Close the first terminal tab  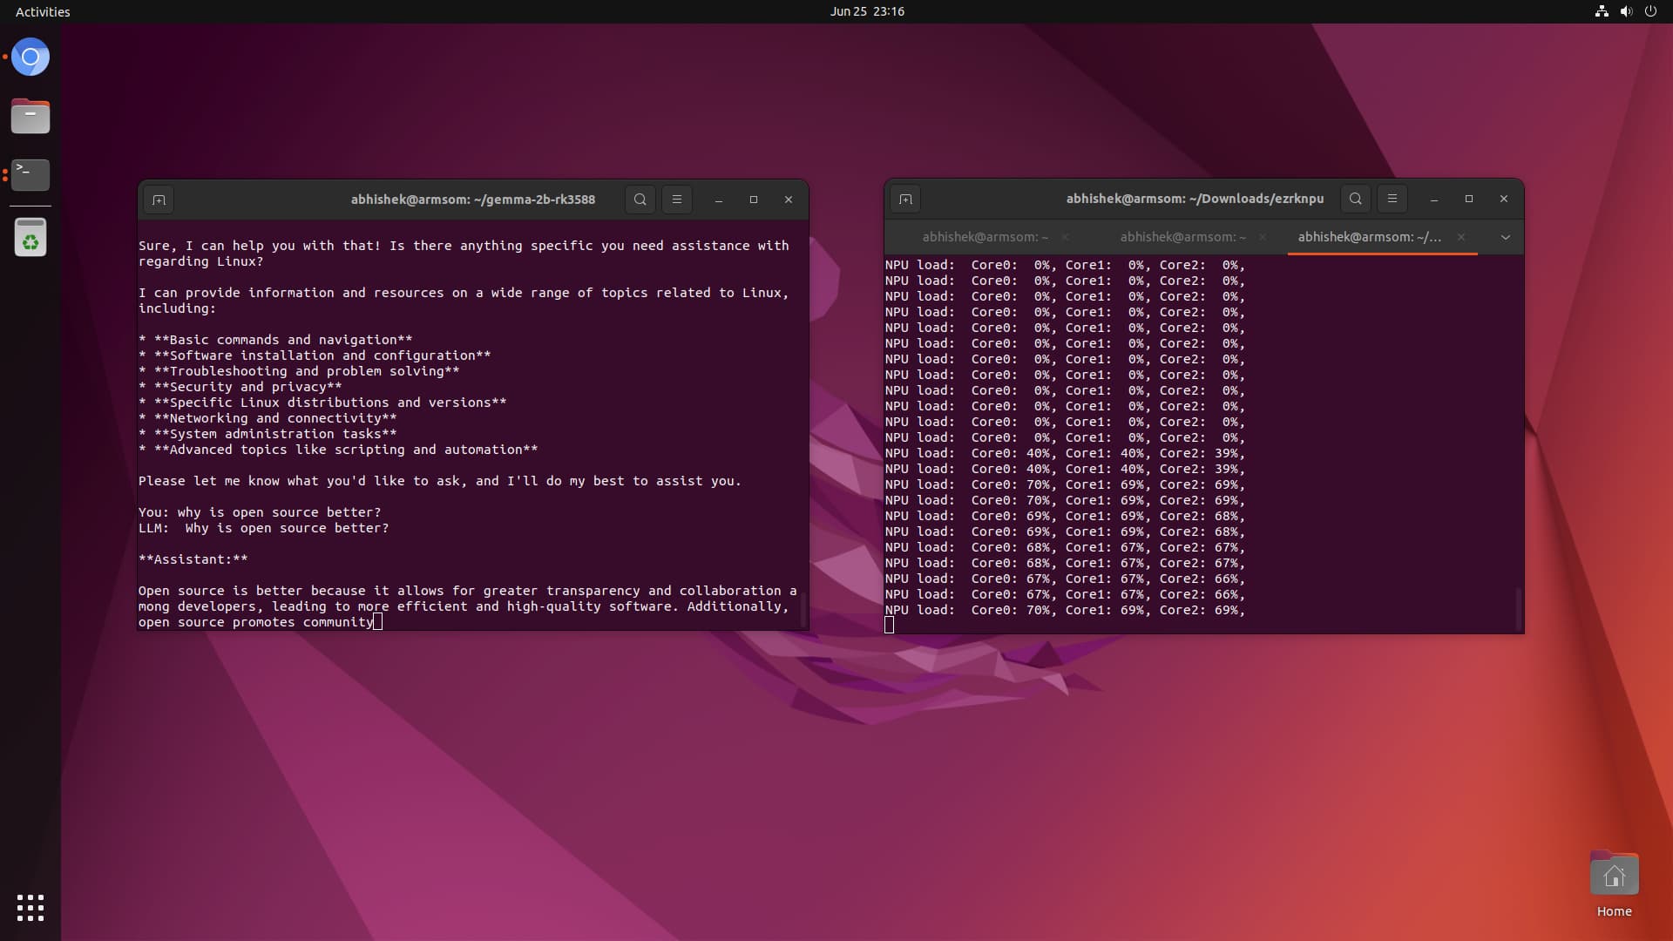1065,237
